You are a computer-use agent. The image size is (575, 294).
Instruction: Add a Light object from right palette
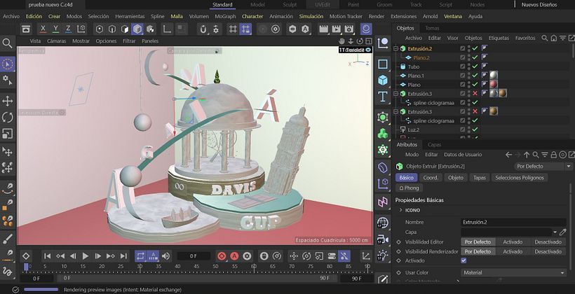(383, 255)
